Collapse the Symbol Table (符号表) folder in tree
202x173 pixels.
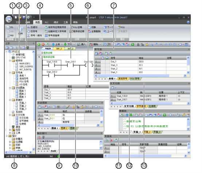[x=10, y=72]
